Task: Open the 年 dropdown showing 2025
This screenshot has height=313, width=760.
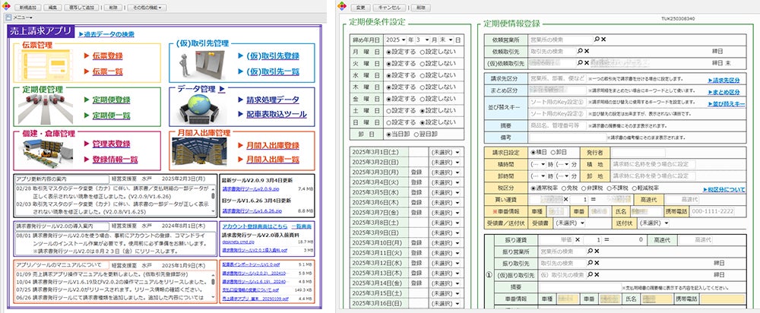Action: tap(397, 40)
